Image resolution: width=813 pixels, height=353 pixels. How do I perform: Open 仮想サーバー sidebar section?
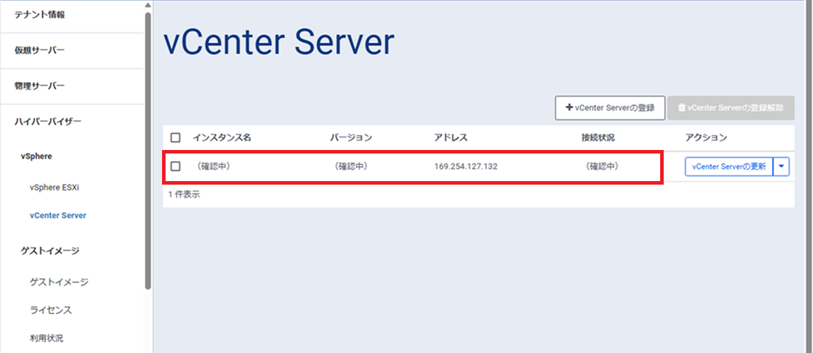(40, 50)
